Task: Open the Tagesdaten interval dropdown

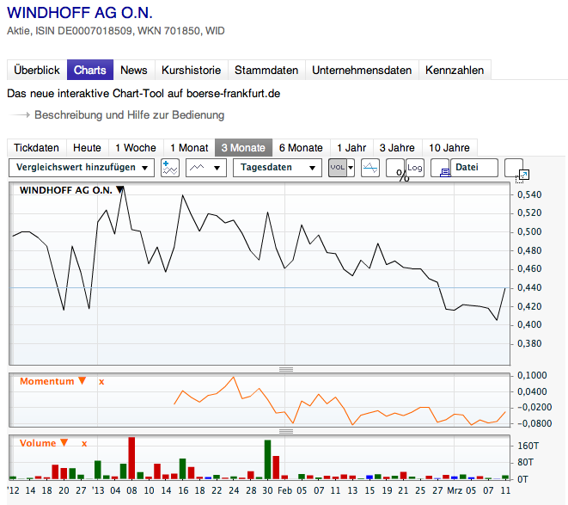Action: click(x=278, y=168)
